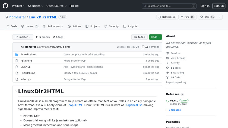Open the master branch dropdown

(23, 37)
